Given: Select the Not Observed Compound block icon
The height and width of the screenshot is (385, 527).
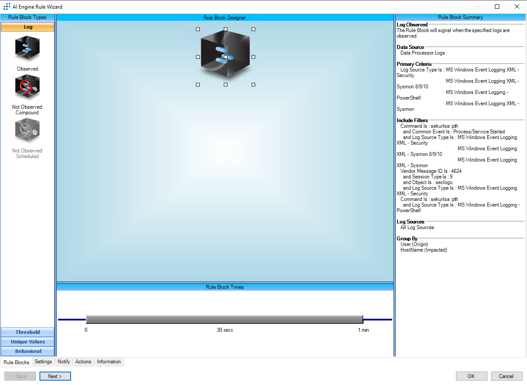Looking at the screenshot, I should (27, 87).
